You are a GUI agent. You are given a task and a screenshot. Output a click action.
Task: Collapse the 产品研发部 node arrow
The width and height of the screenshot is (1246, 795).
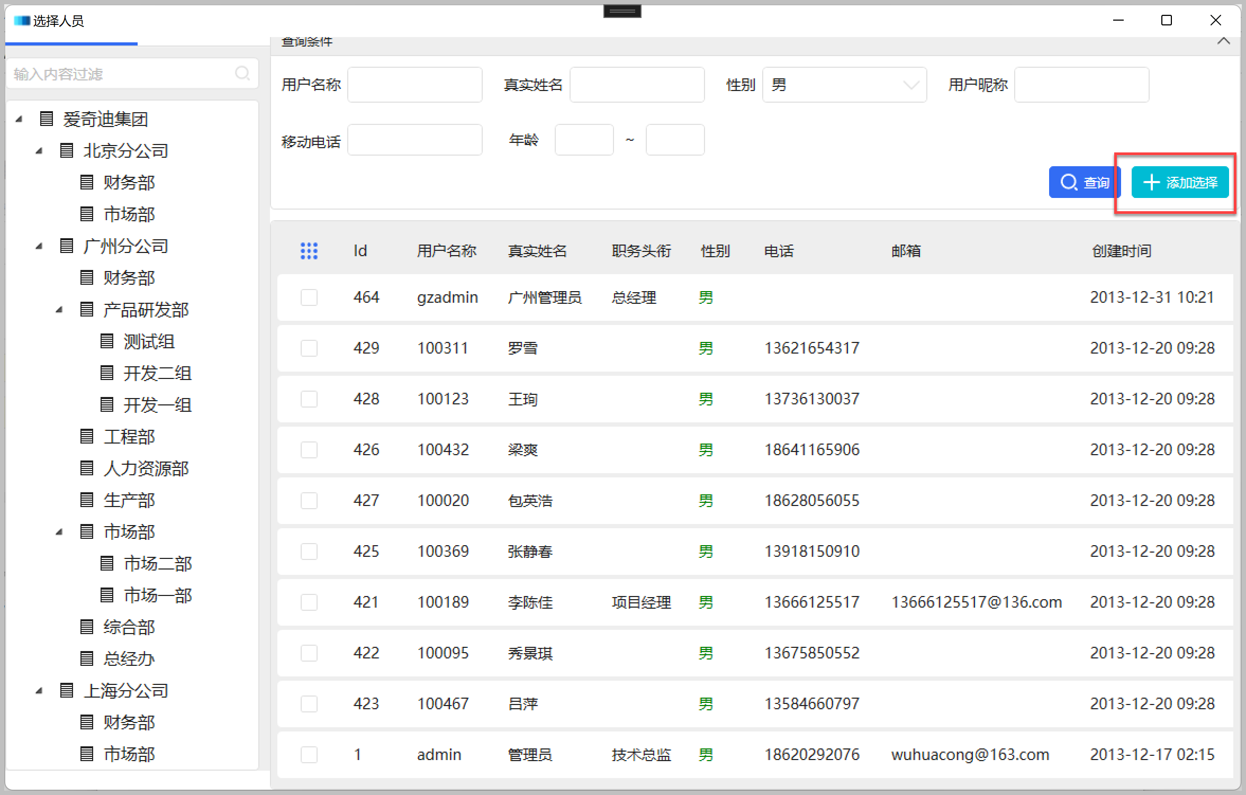59,310
